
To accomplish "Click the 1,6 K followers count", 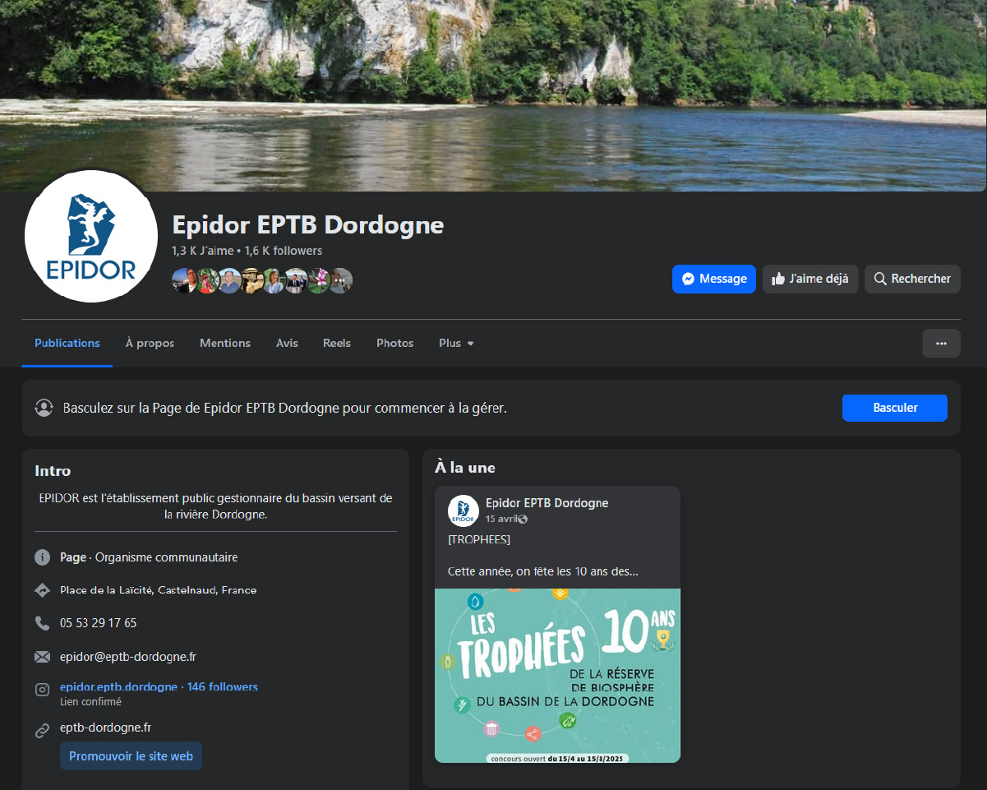I will [x=283, y=251].
